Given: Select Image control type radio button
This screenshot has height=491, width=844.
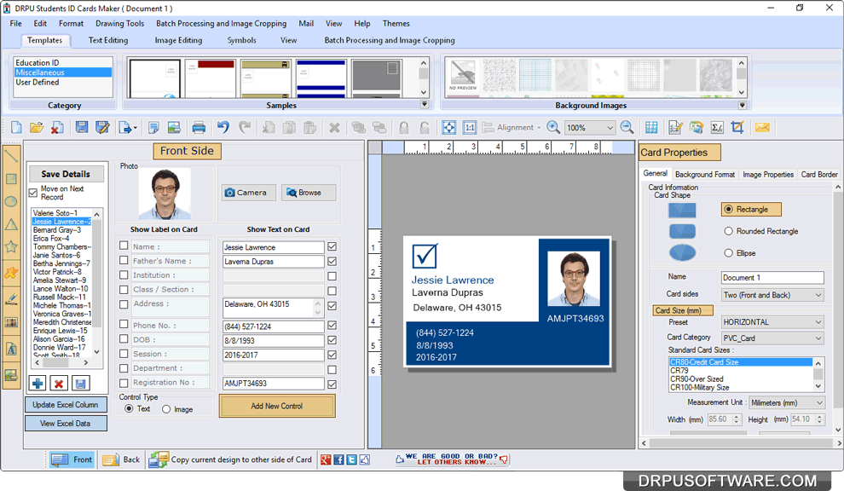Looking at the screenshot, I should (x=166, y=409).
